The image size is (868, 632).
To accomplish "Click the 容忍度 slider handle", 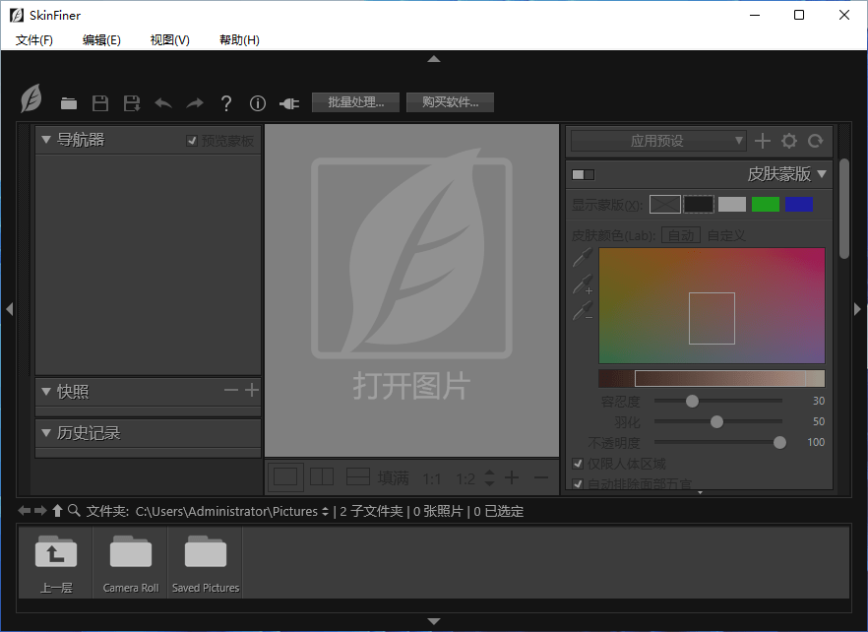I will pyautogui.click(x=692, y=401).
